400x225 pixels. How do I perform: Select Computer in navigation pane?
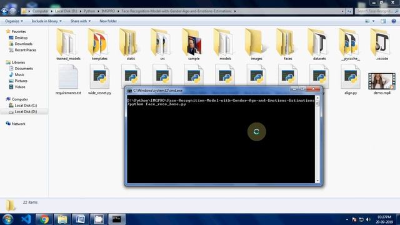point(20,99)
